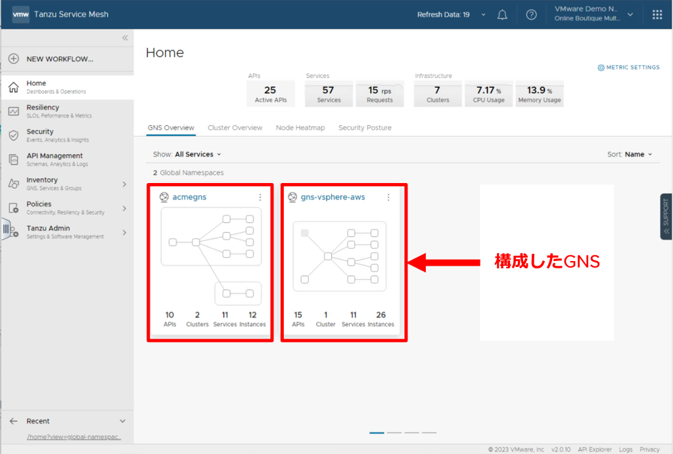Go to Security in sidebar

tap(68, 135)
